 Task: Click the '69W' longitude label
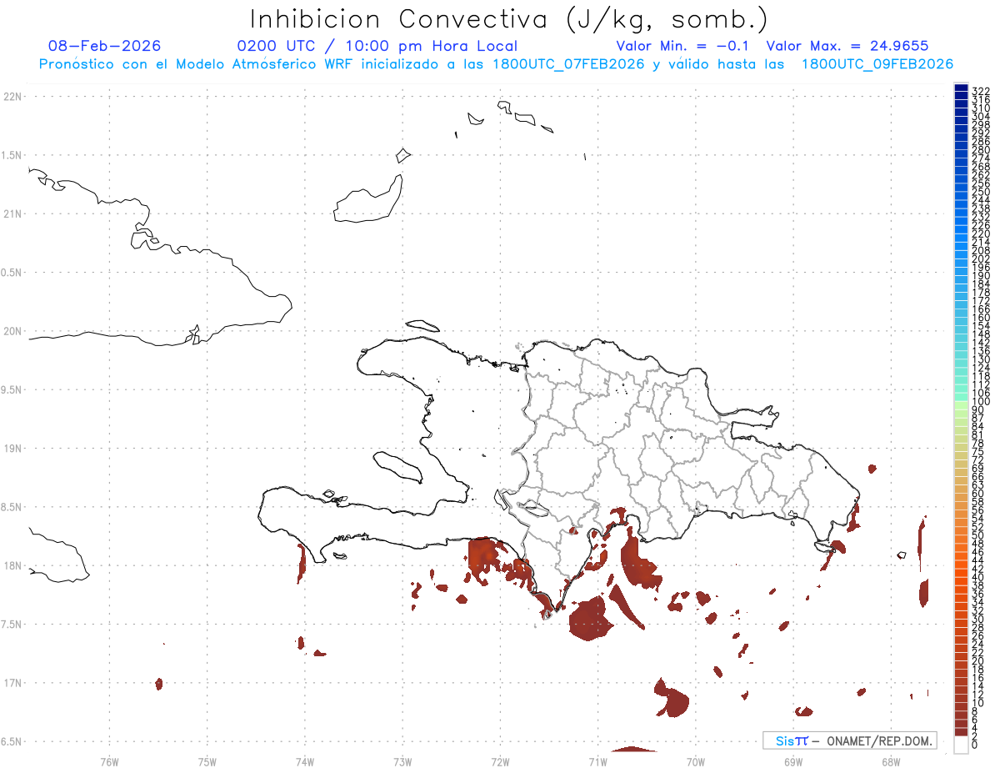click(793, 760)
